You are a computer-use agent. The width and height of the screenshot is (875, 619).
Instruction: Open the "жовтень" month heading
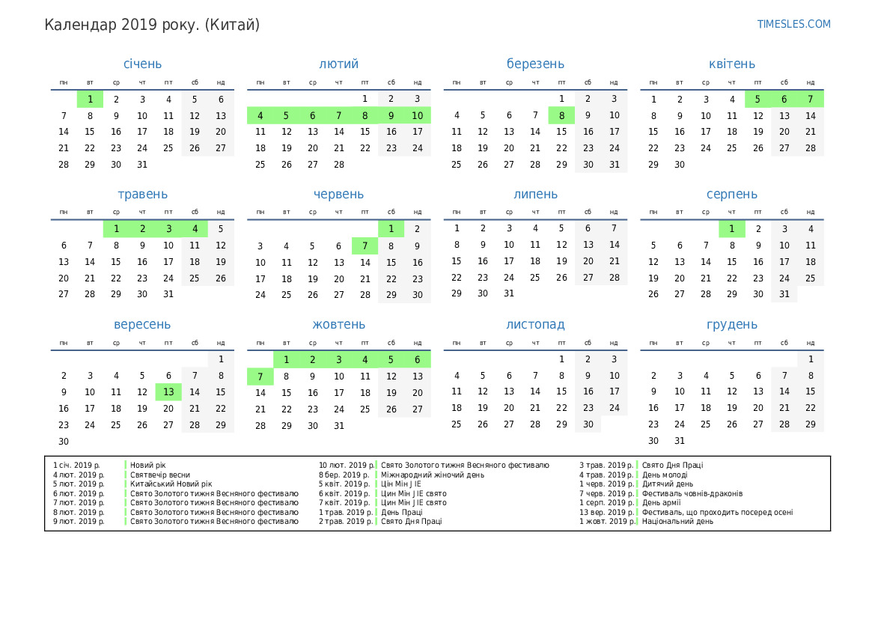338,325
